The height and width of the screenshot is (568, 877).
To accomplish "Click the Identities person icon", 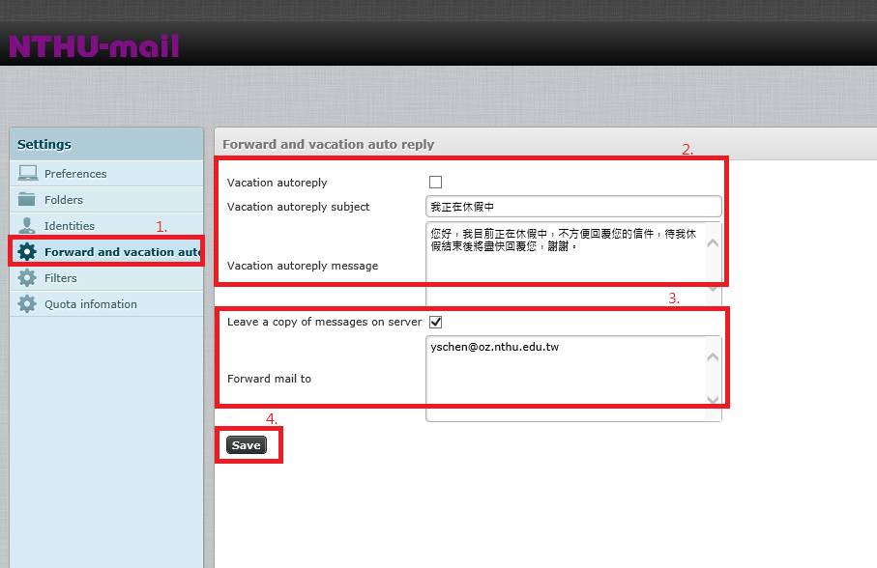I will [27, 226].
